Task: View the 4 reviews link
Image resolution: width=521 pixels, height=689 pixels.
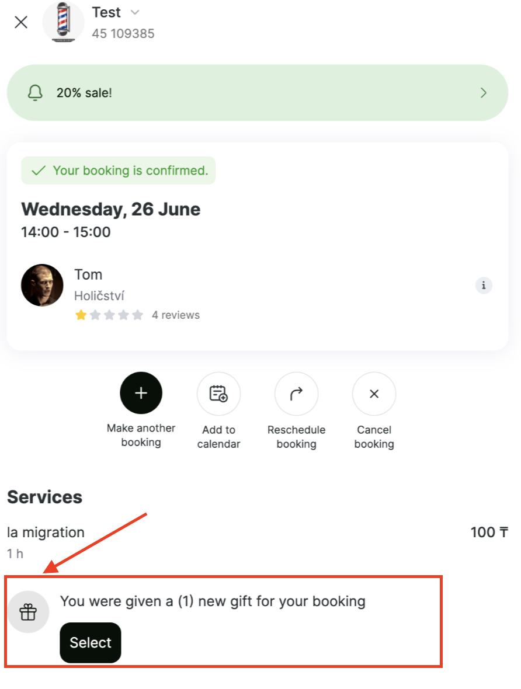Action: [175, 315]
